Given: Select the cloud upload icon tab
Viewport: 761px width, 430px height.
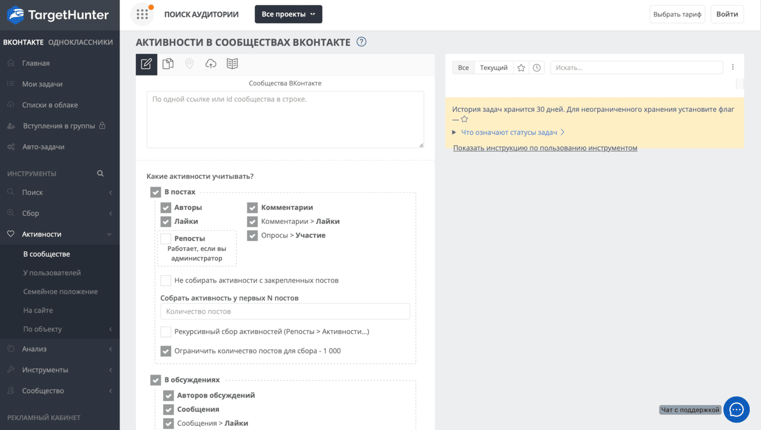Looking at the screenshot, I should coord(211,64).
